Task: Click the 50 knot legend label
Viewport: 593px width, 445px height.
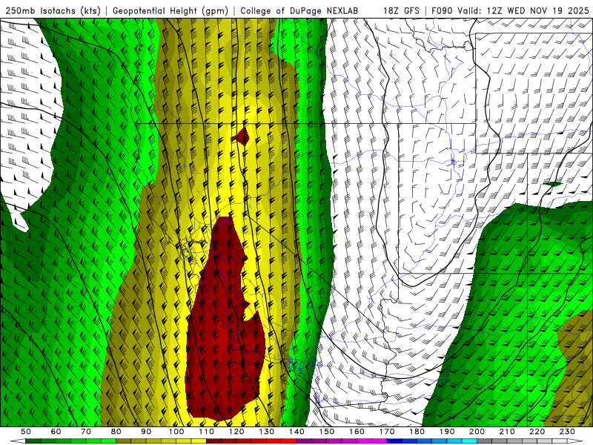Action: tap(26, 432)
